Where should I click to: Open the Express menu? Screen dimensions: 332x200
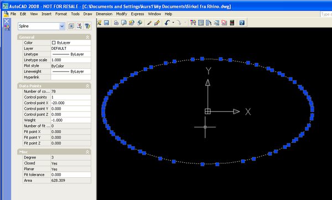click(x=137, y=14)
